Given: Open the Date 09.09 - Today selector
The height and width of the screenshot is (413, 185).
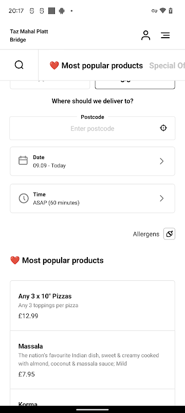Looking at the screenshot, I should 92,161.
